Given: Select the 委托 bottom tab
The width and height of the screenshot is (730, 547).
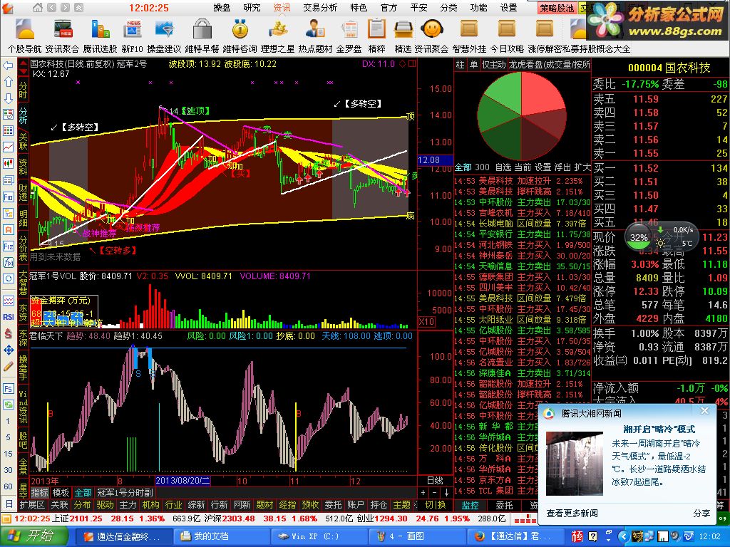Looking at the screenshot, I should 333,505.
